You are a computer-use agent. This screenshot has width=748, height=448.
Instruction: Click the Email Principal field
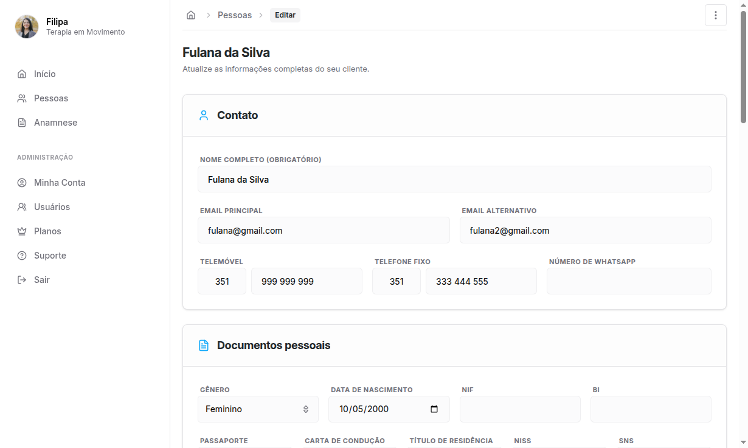tap(324, 231)
